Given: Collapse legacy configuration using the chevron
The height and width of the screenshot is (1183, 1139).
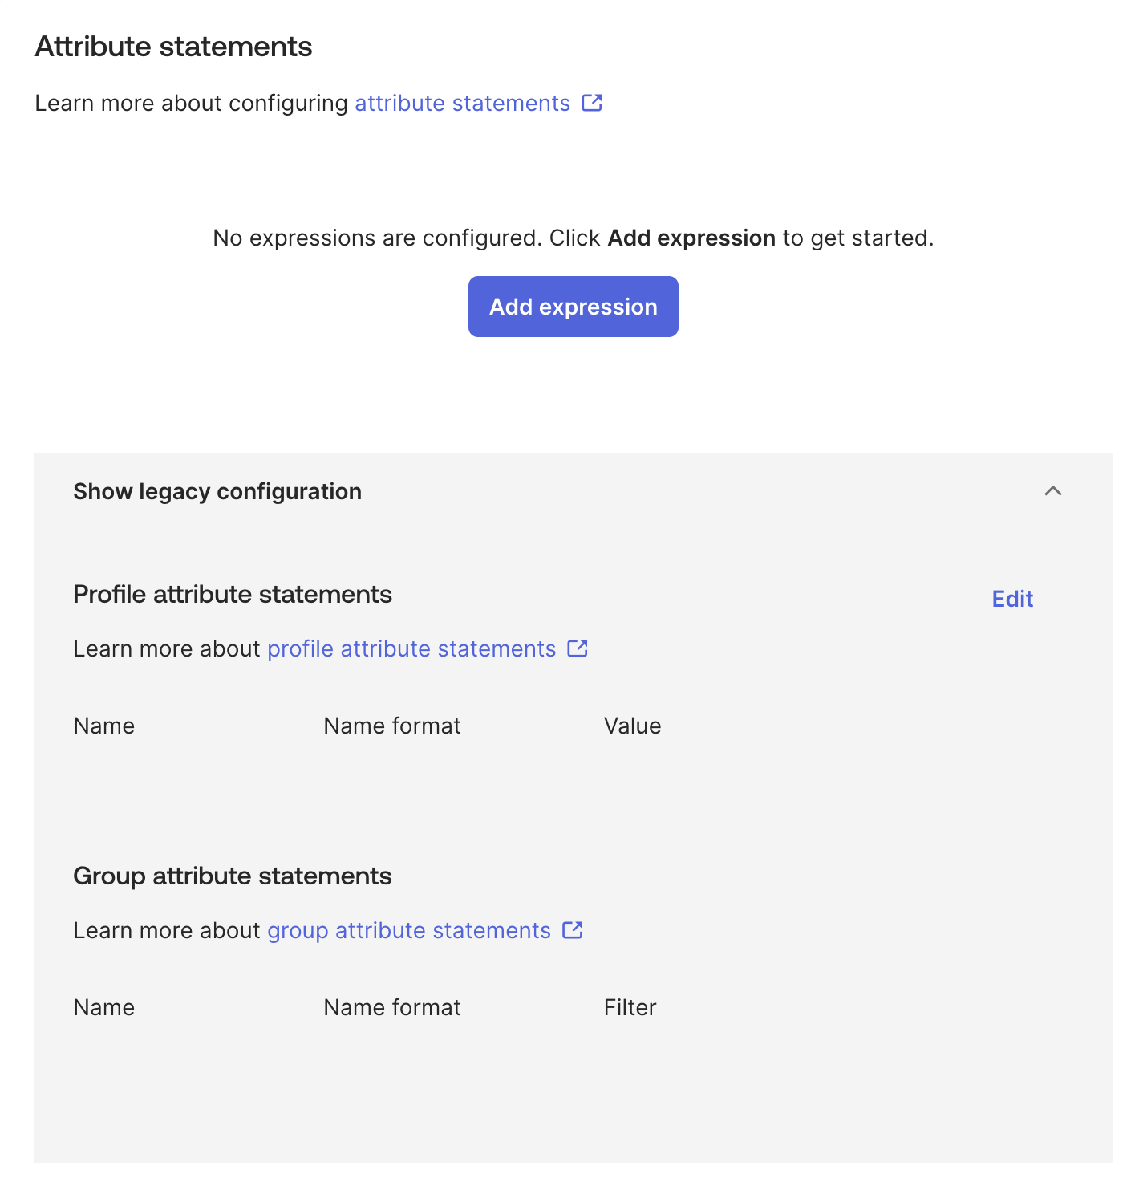Looking at the screenshot, I should click(1052, 491).
